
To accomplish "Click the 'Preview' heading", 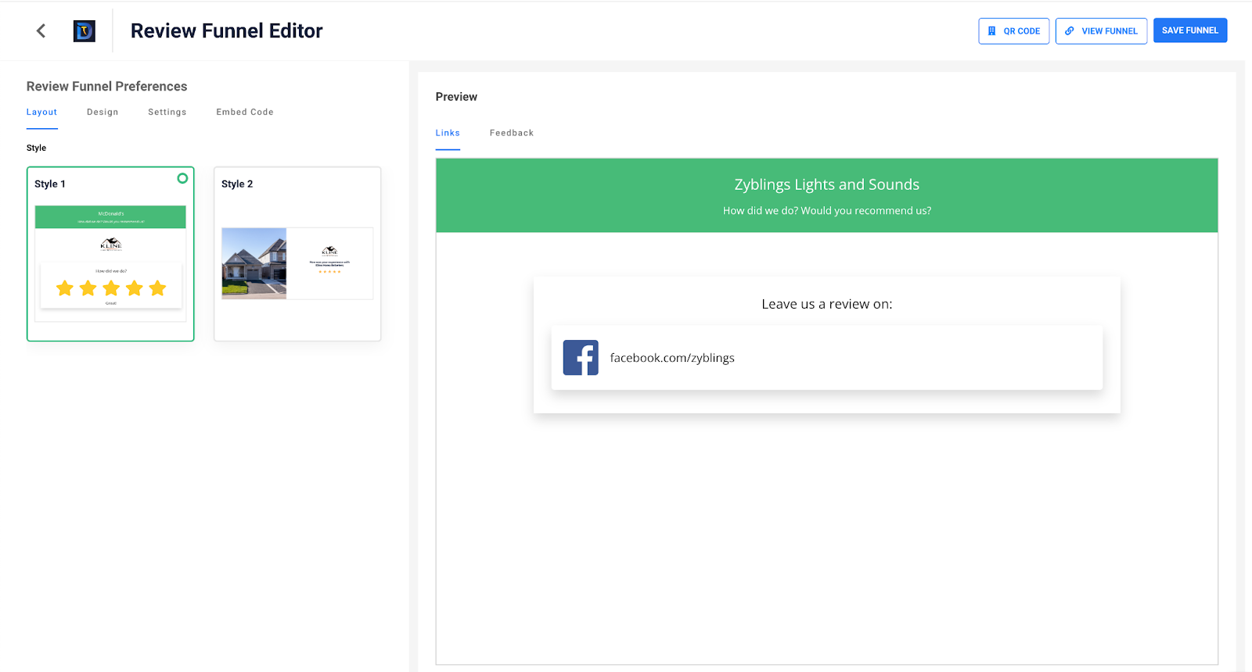I will tap(456, 97).
